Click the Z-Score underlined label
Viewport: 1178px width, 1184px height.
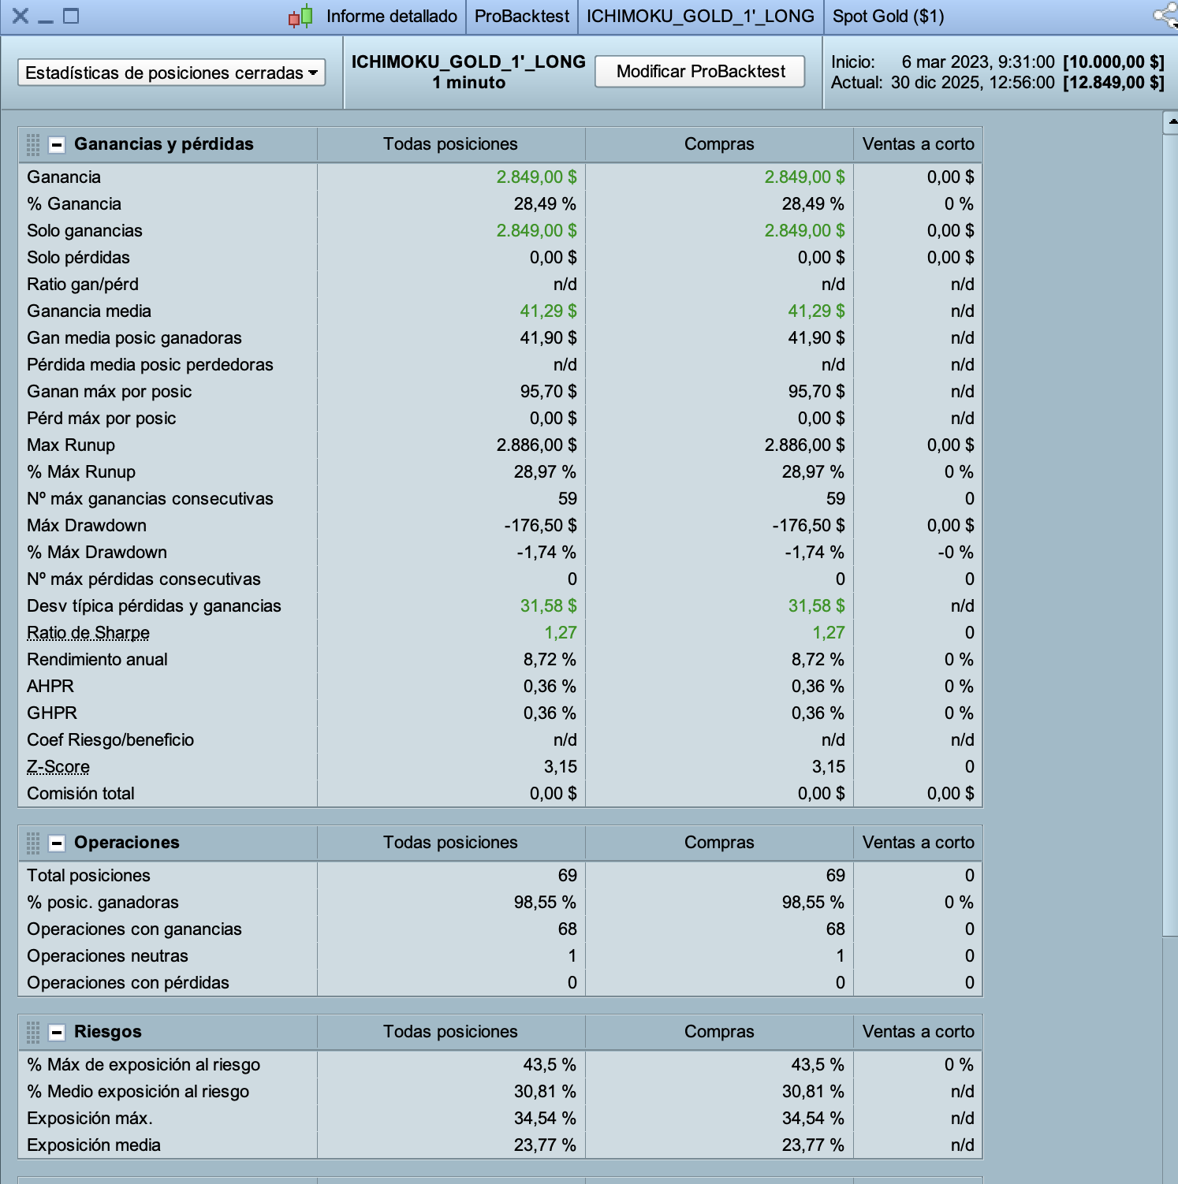tap(58, 767)
